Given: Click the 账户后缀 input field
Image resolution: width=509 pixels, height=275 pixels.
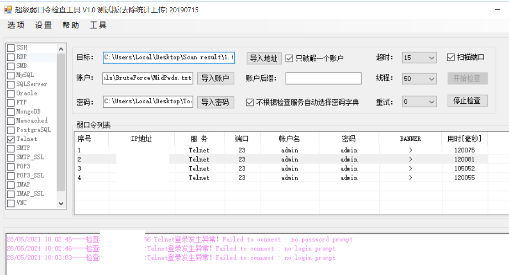Looking at the screenshot, I should coord(323,79).
